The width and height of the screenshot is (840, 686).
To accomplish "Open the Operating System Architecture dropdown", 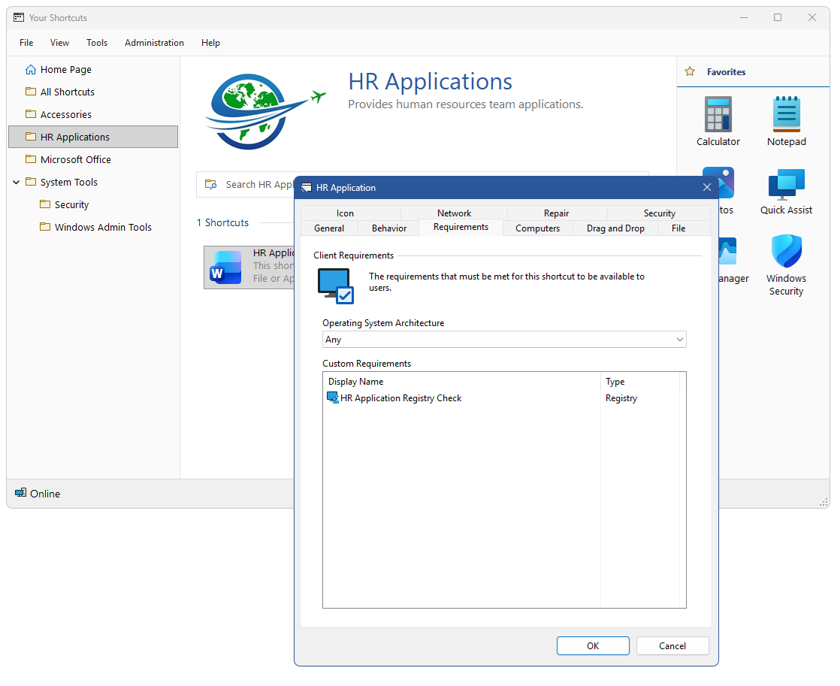I will pyautogui.click(x=504, y=340).
